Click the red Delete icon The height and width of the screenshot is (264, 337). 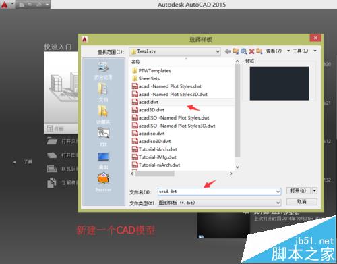pos(251,51)
